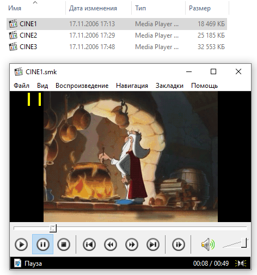Click the seek bar thumb
The image size is (257, 275).
coord(53,228)
